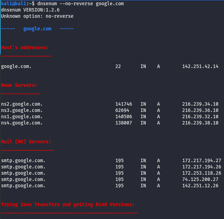Click the Mail (MX) Servers section header
The height and width of the screenshot is (219, 224).
[x=26, y=142]
